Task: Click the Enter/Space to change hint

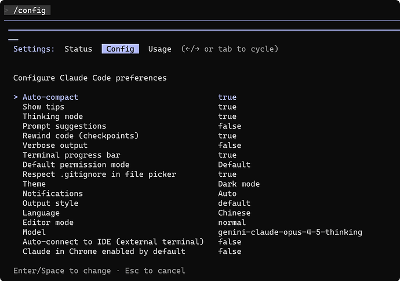Action: [x=62, y=271]
